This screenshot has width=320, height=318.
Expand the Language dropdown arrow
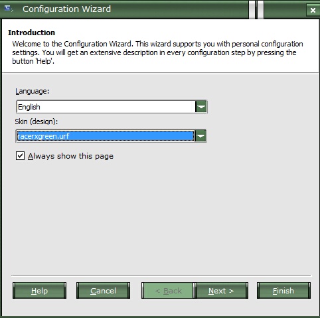[x=201, y=107]
